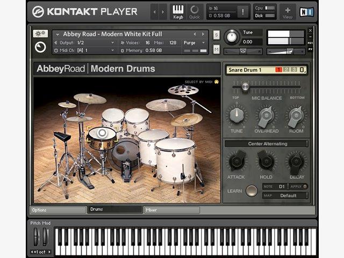
Task: Go to previous instrument using header left arrow
Action: tap(154, 12)
